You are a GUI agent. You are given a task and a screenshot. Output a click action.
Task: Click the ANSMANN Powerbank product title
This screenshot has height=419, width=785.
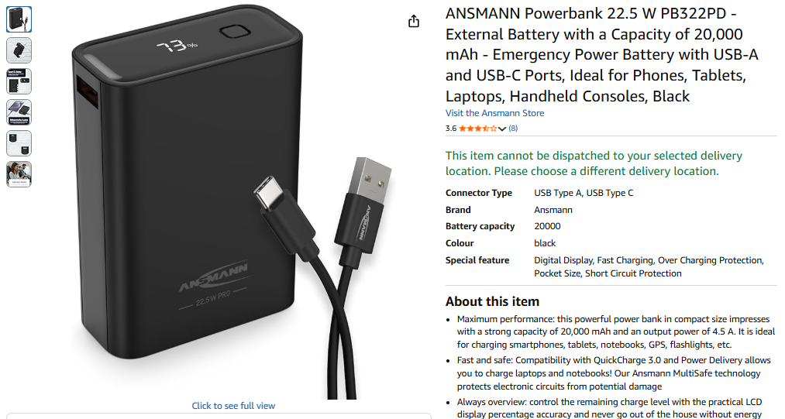[602, 54]
